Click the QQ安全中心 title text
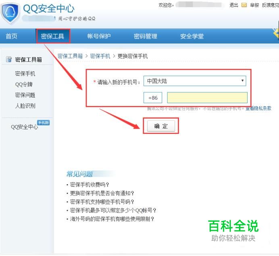The image size is (279, 256). [x=48, y=8]
